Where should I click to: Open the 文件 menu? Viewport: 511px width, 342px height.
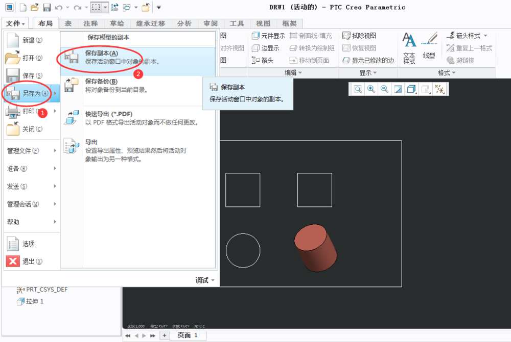(15, 23)
